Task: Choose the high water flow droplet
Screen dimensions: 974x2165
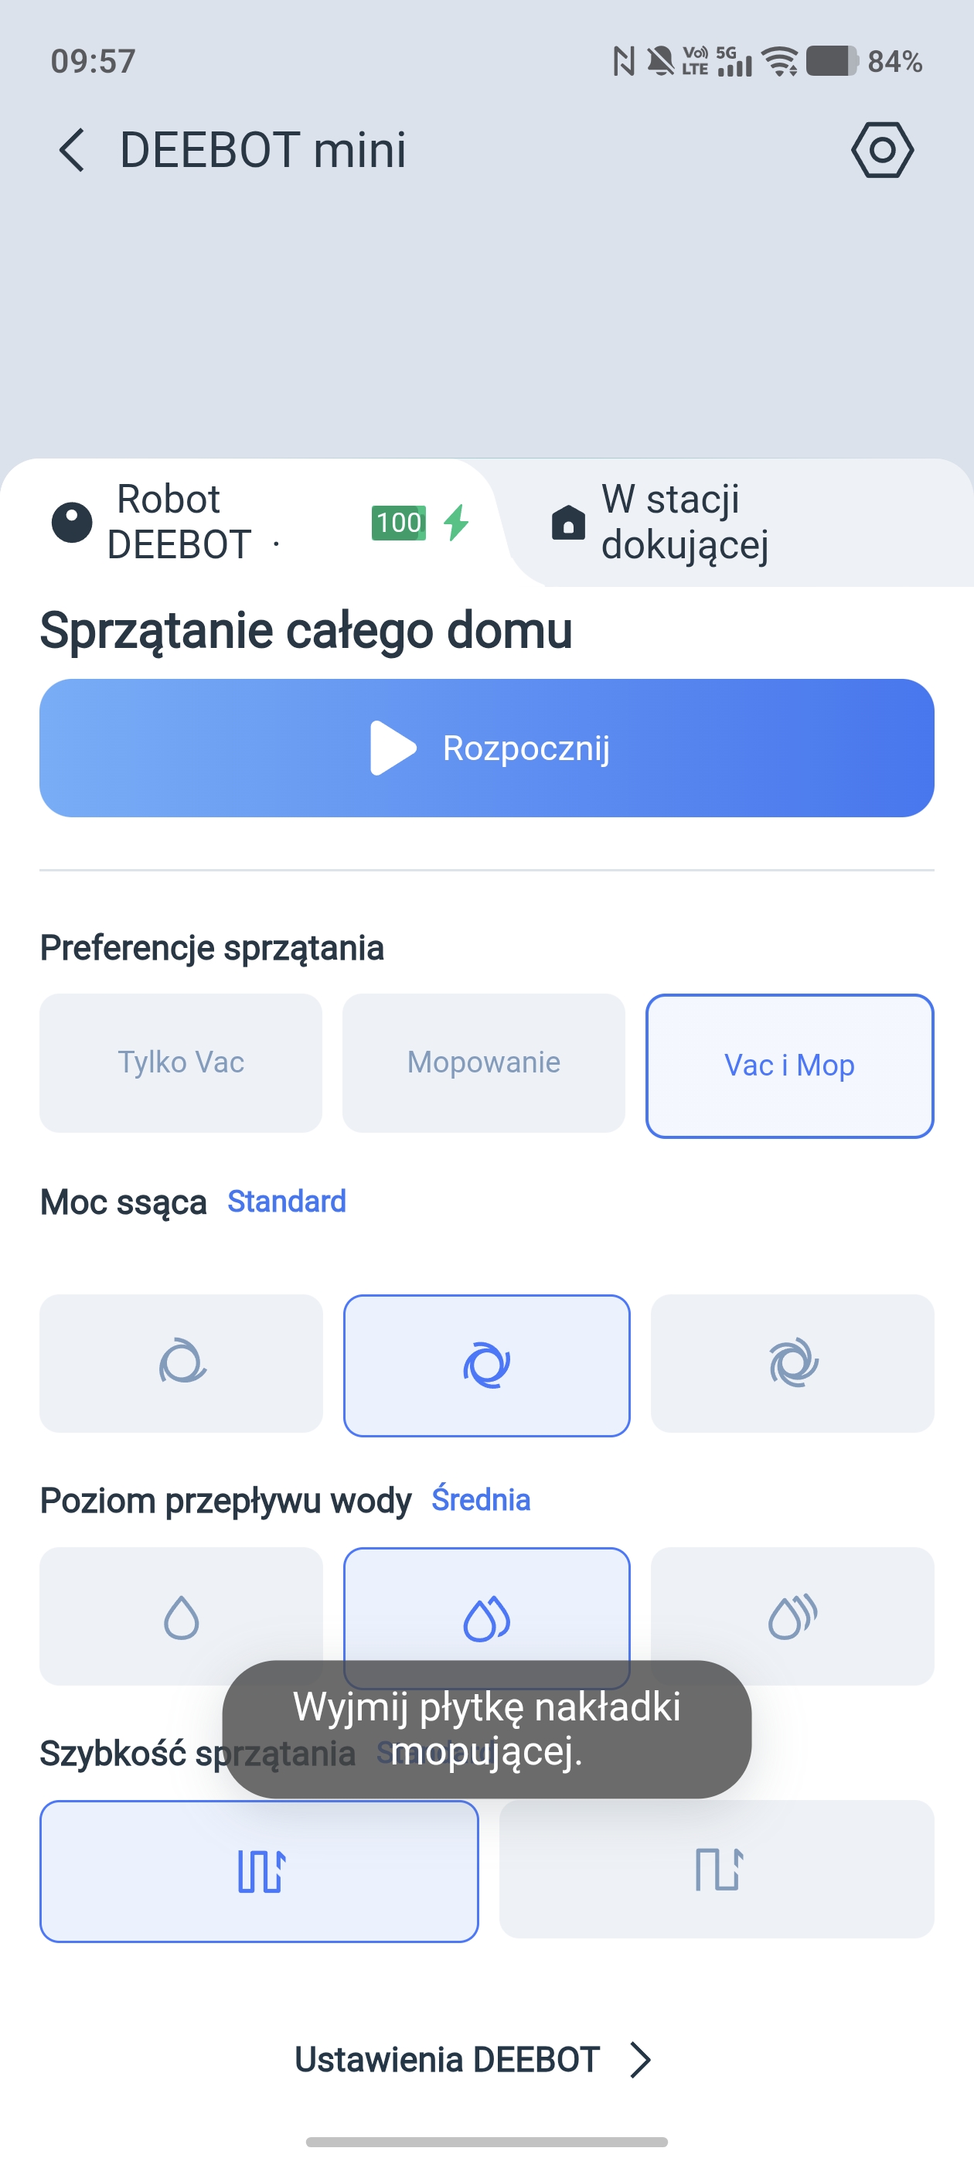Action: [x=792, y=1615]
